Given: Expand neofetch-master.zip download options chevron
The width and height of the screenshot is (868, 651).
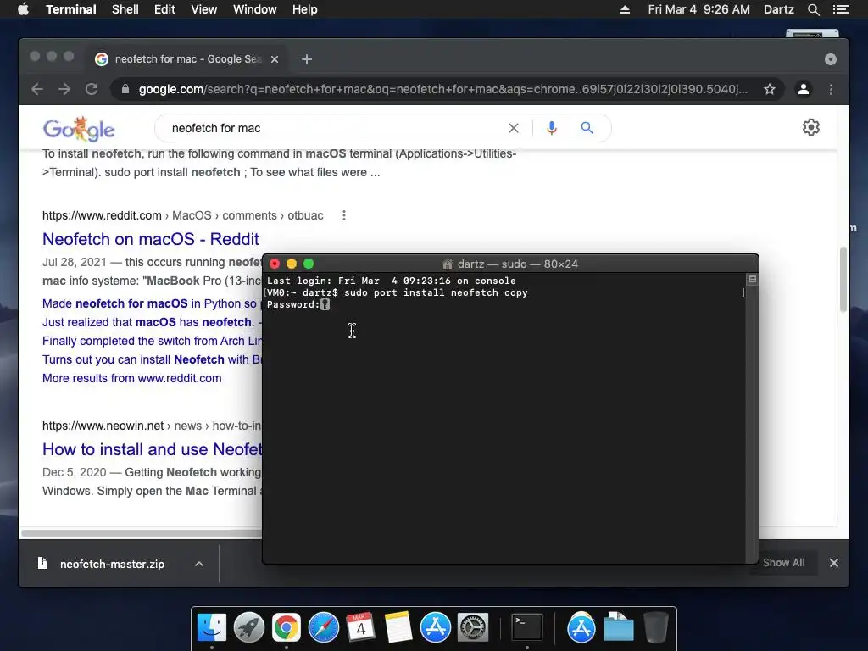Looking at the screenshot, I should (x=199, y=564).
